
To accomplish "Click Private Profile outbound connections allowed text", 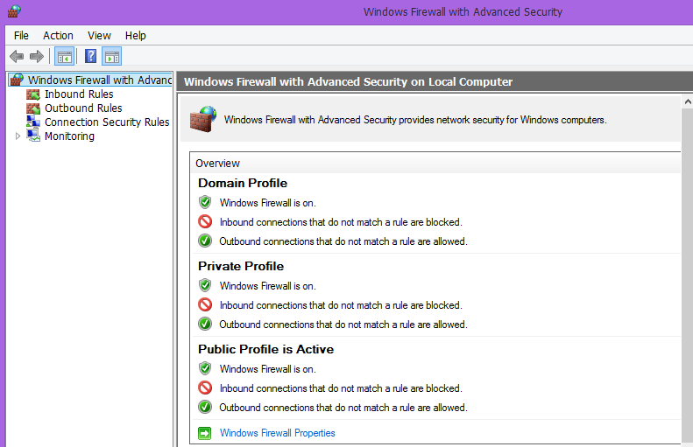I will pyautogui.click(x=343, y=325).
